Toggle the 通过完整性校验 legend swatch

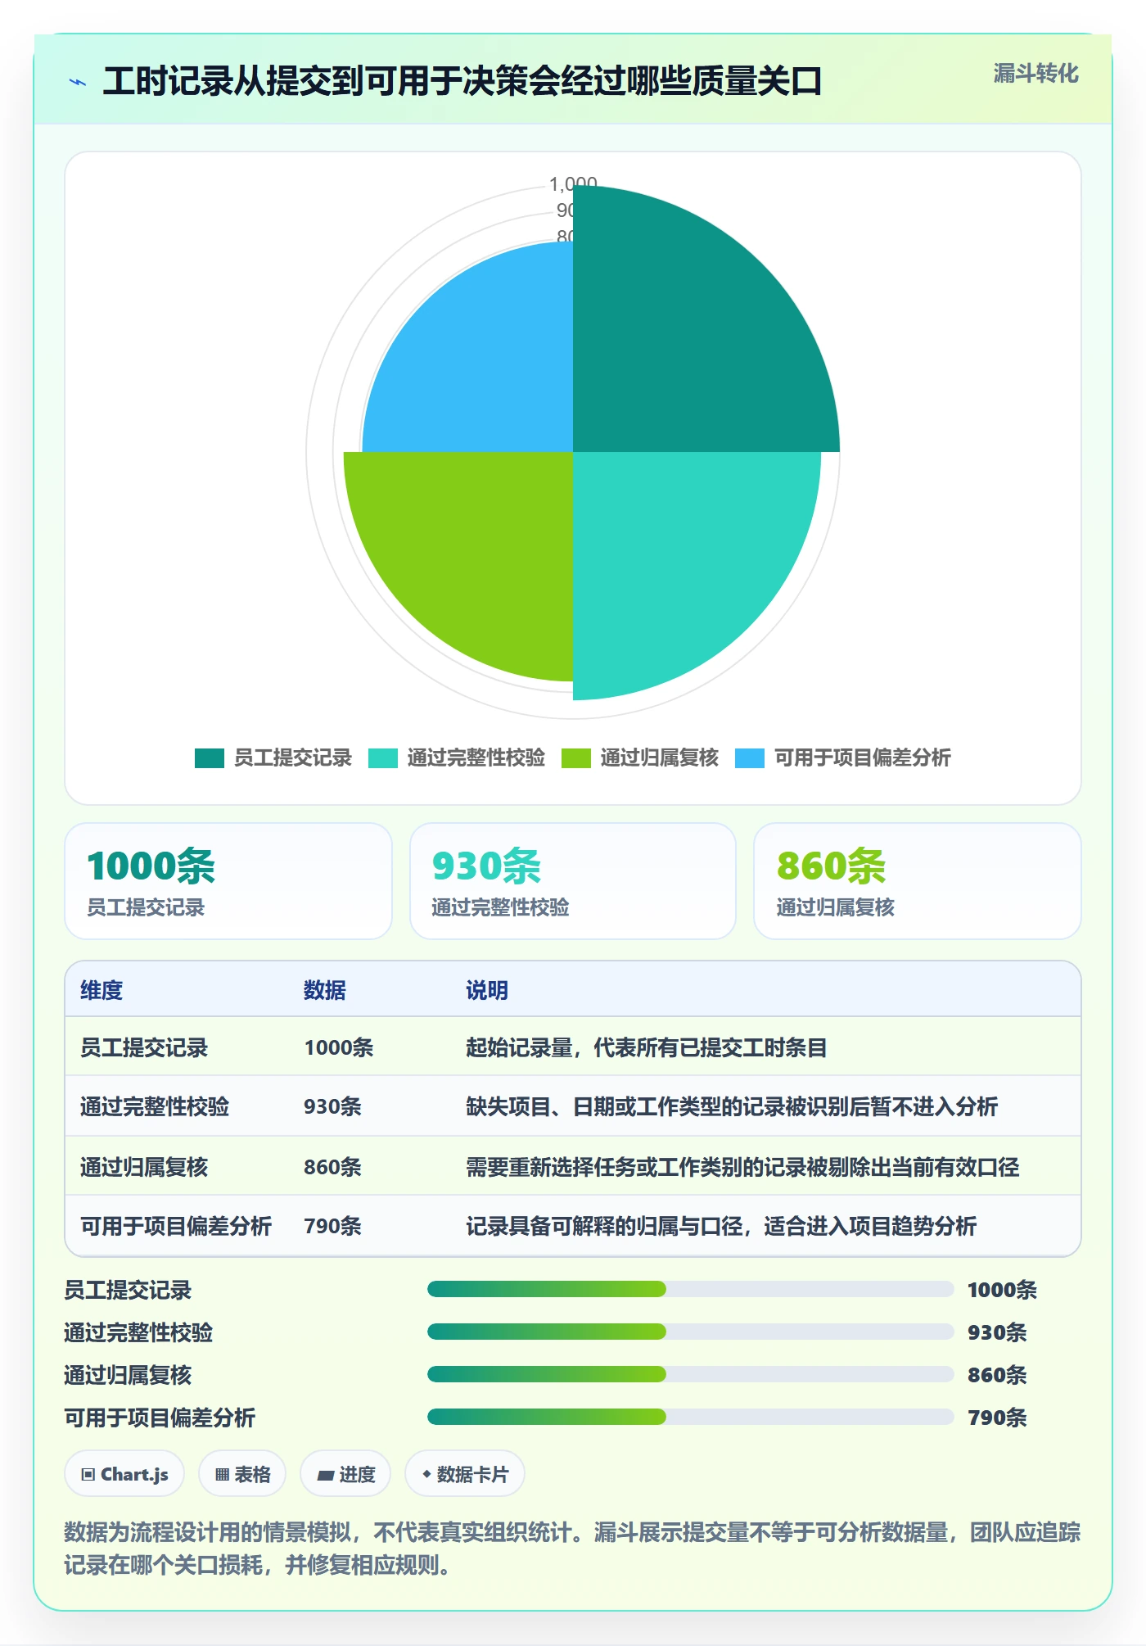[x=383, y=758]
